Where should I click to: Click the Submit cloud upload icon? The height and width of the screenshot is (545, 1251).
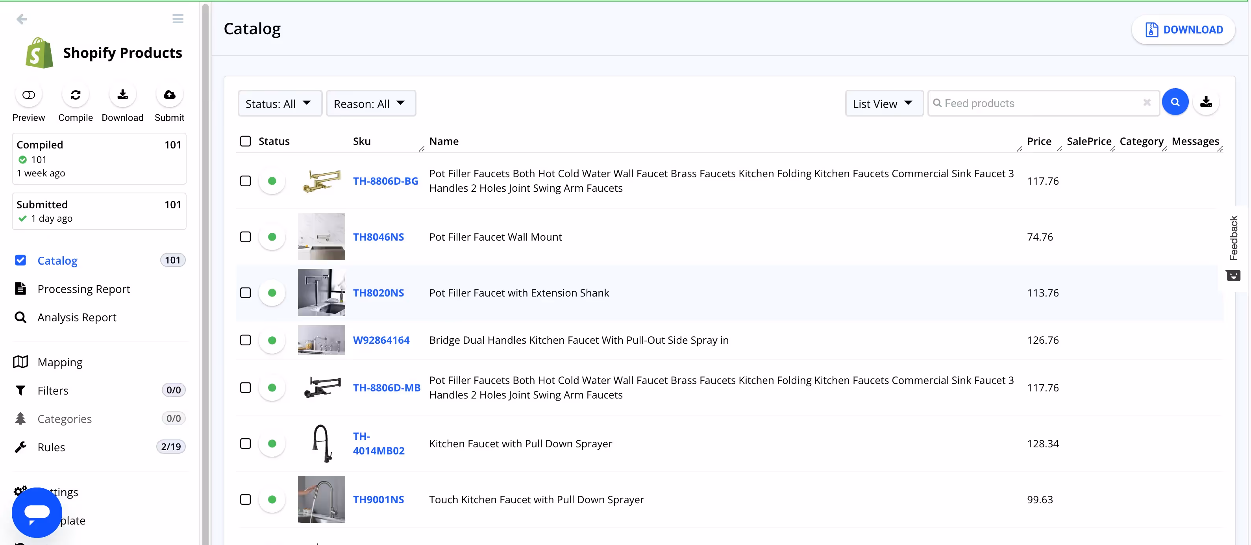pyautogui.click(x=169, y=95)
